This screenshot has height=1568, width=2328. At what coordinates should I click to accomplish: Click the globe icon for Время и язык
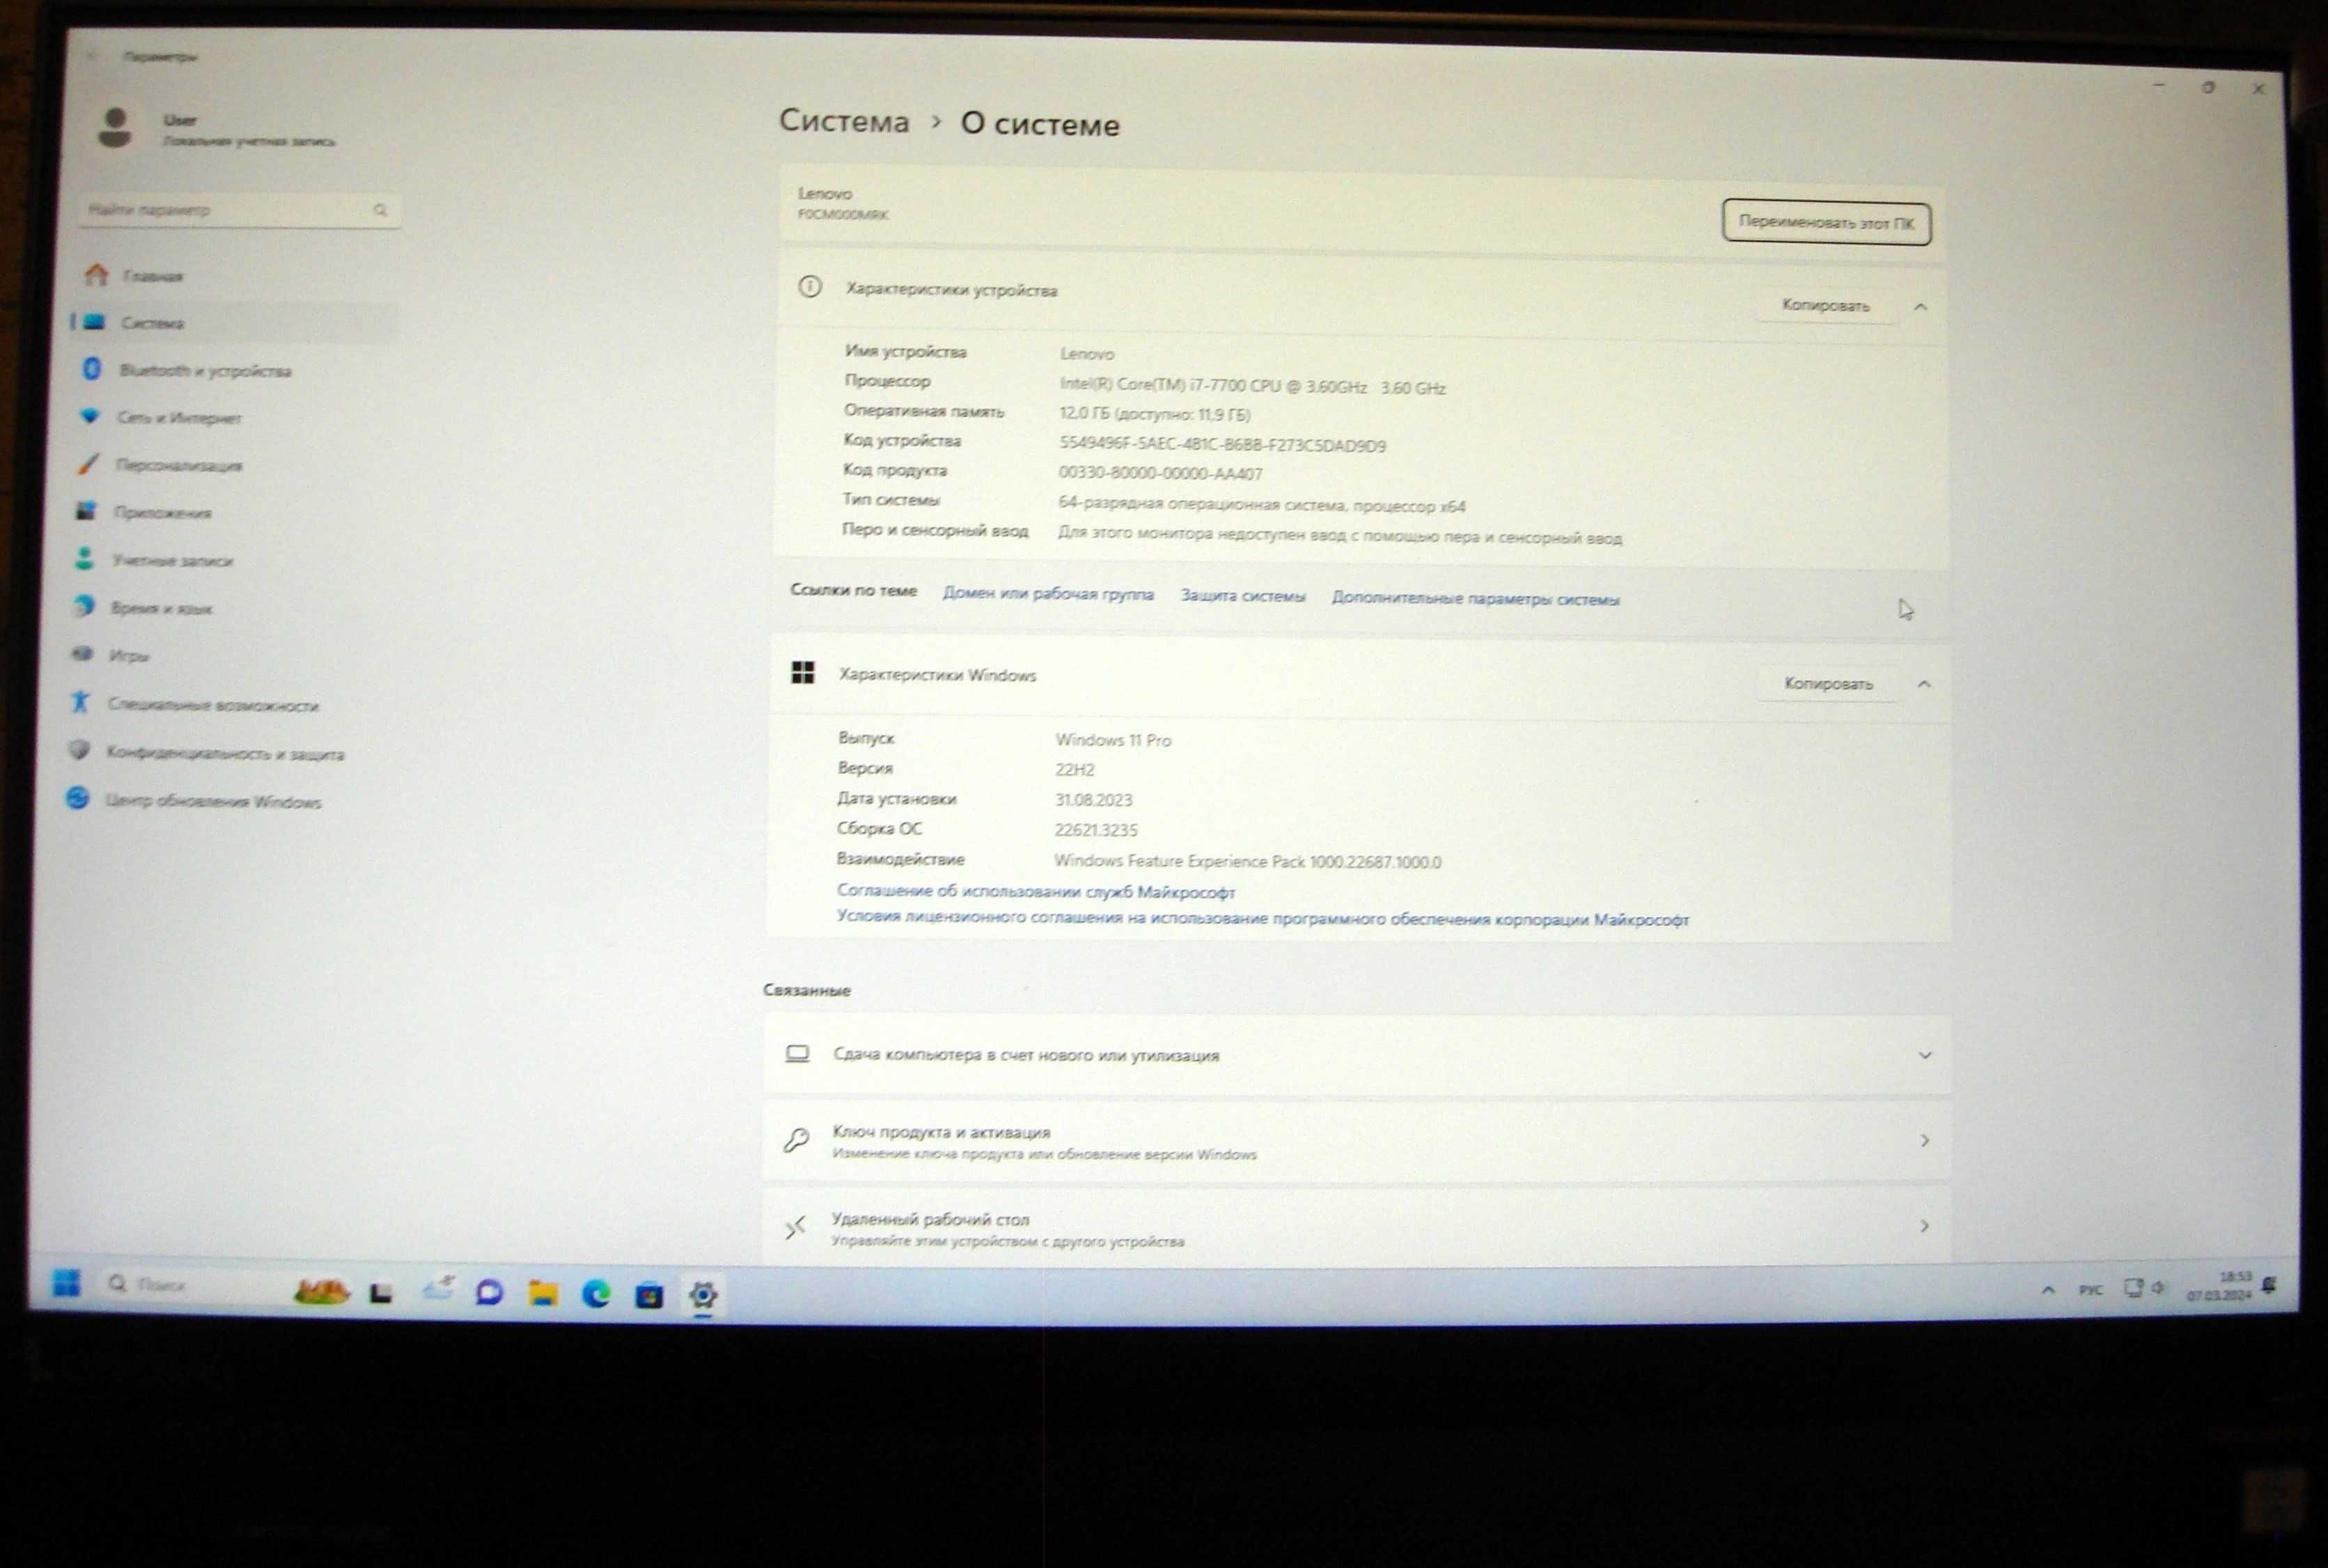click(x=84, y=606)
